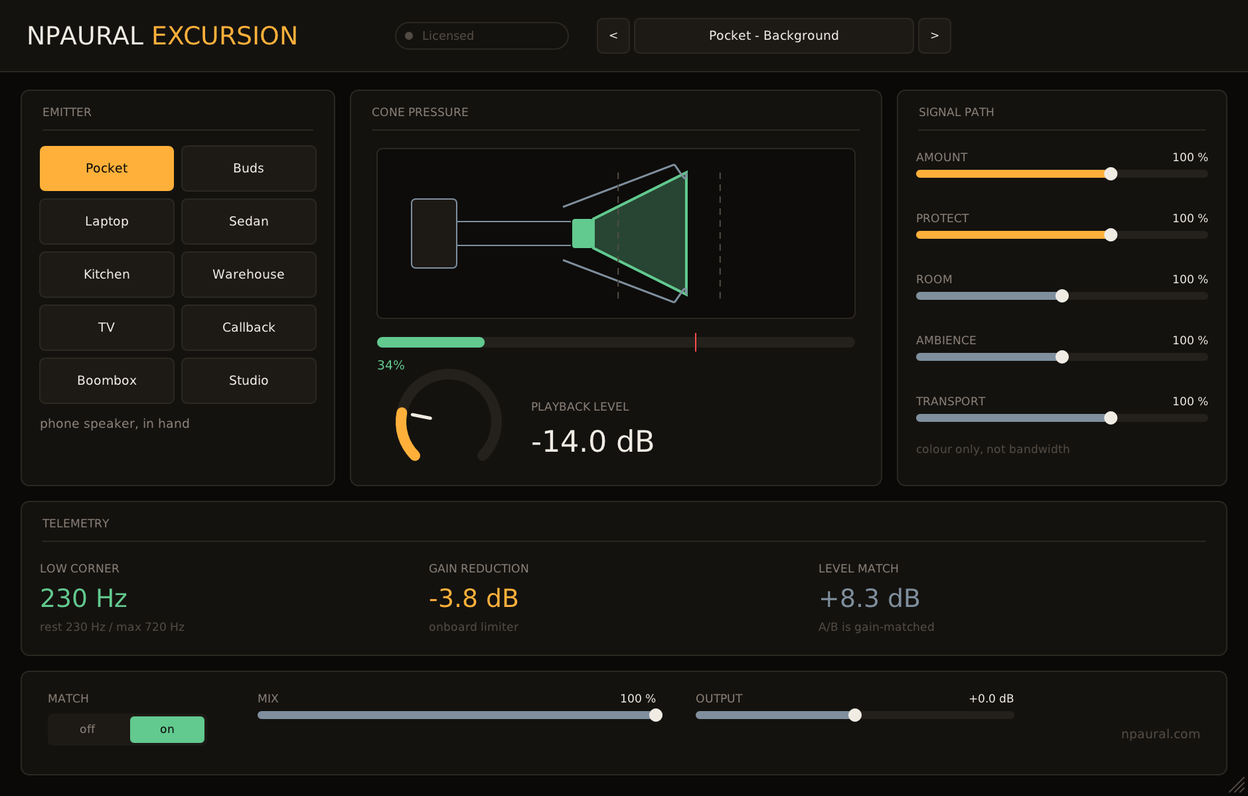Click the Transport slider handle
The width and height of the screenshot is (1248, 796).
(1111, 418)
